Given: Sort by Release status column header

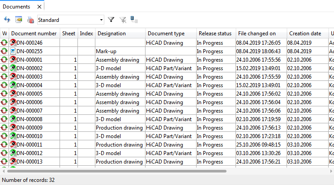Looking at the screenshot, I should pos(215,34).
